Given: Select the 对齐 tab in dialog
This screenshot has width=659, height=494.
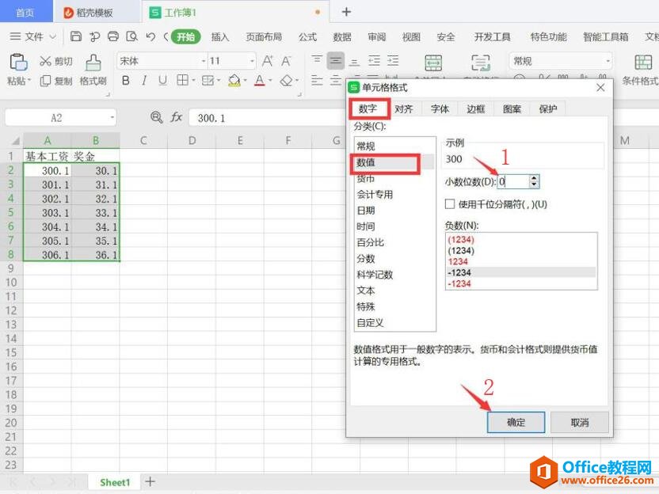Looking at the screenshot, I should pyautogui.click(x=403, y=109).
